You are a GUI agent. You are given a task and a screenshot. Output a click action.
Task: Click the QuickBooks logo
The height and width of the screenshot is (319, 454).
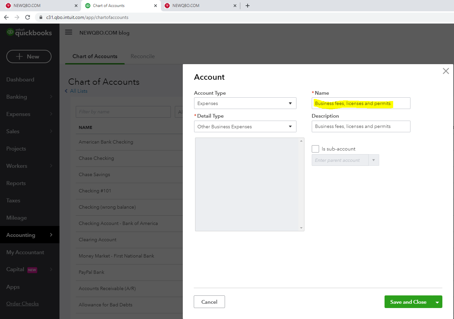(29, 32)
